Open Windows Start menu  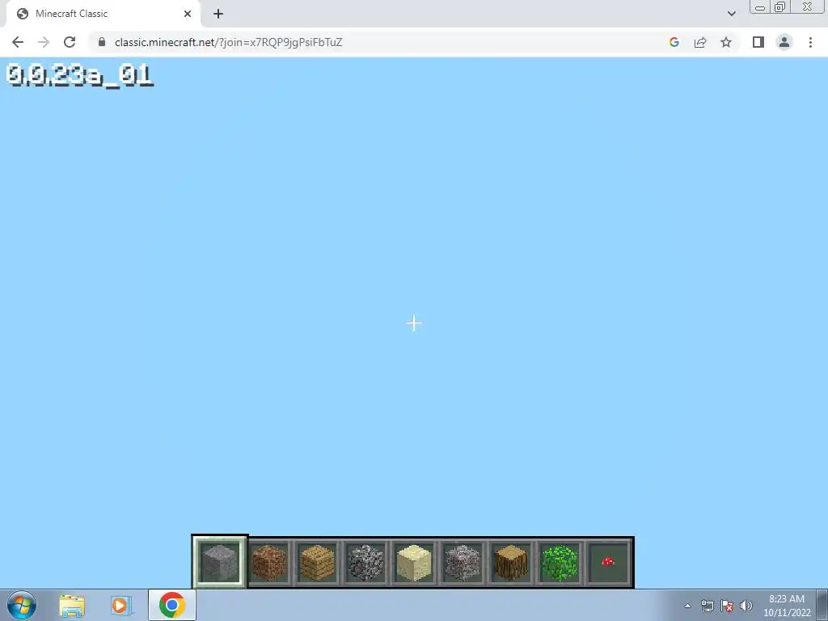[22, 605]
